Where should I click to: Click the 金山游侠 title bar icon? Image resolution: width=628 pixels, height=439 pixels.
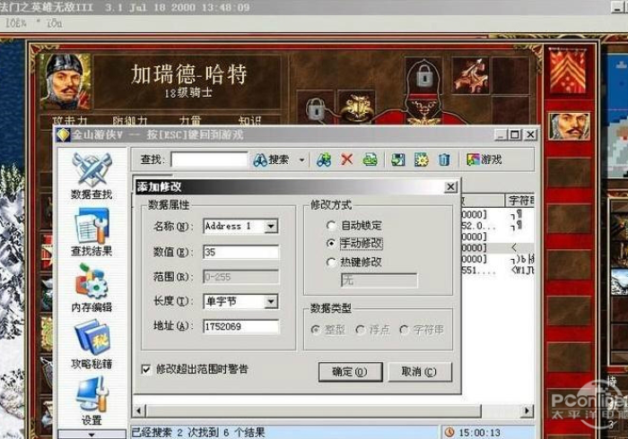click(63, 135)
